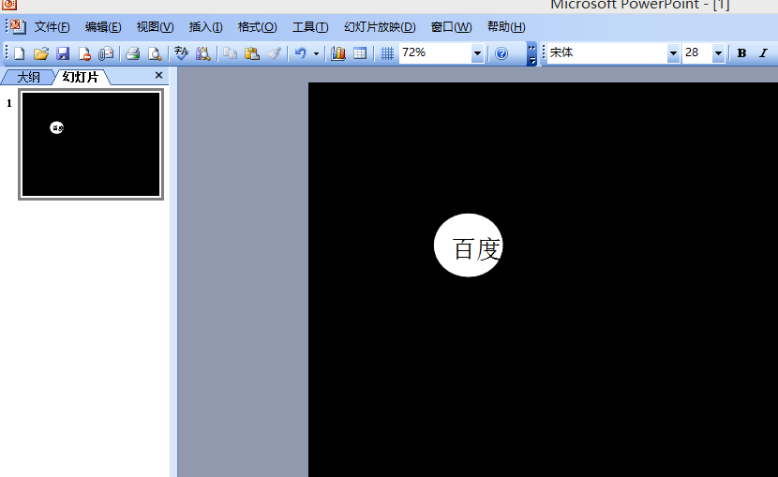
Task: Open the 文件(F) menu
Action: coord(52,27)
